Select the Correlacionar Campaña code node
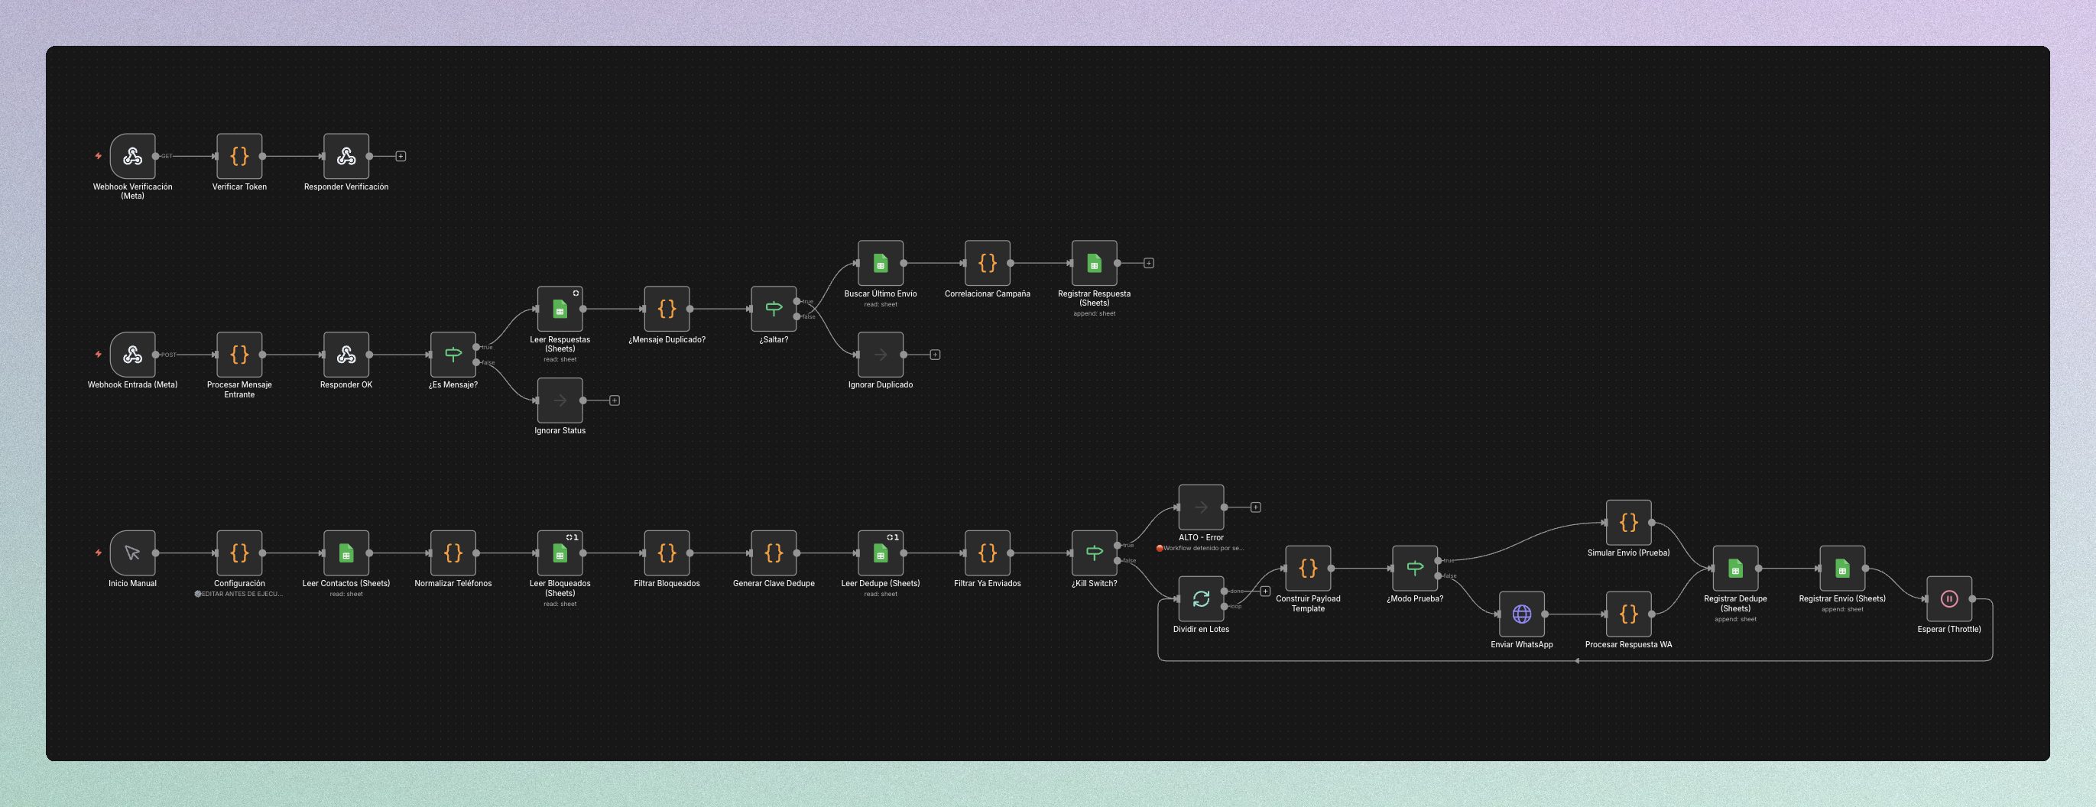The height and width of the screenshot is (807, 2096). [x=987, y=263]
